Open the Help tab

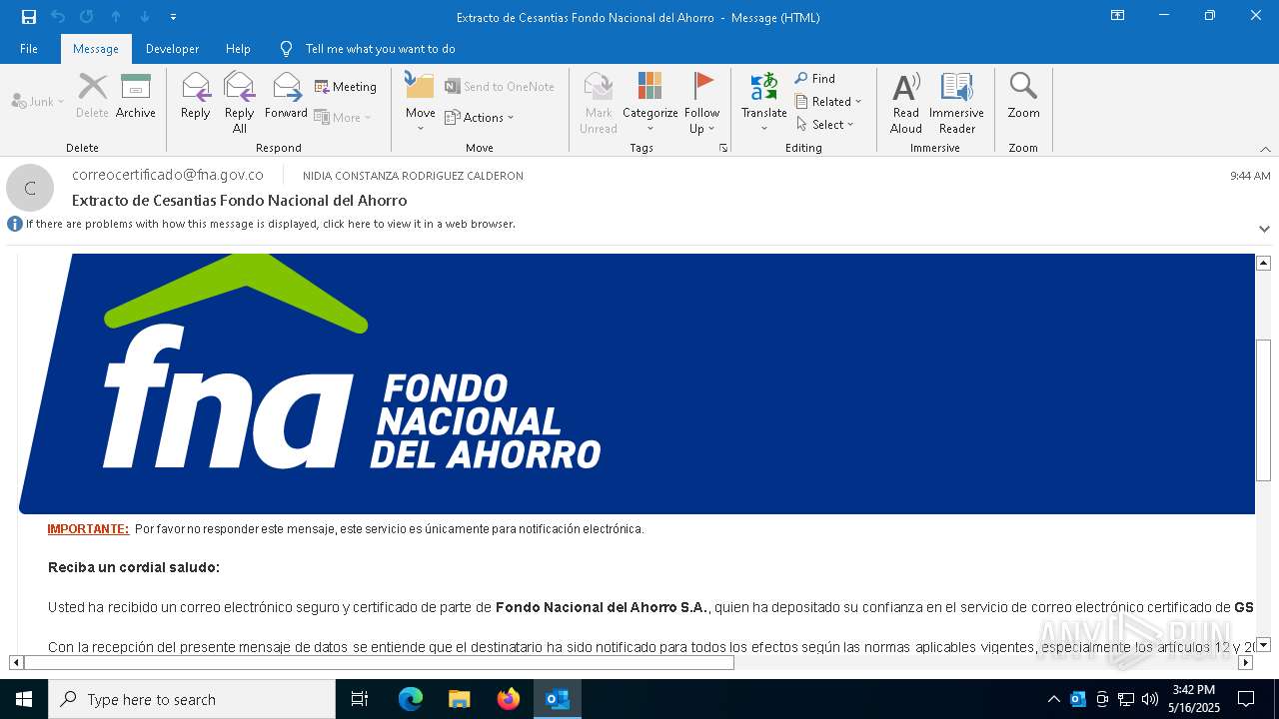pos(238,49)
